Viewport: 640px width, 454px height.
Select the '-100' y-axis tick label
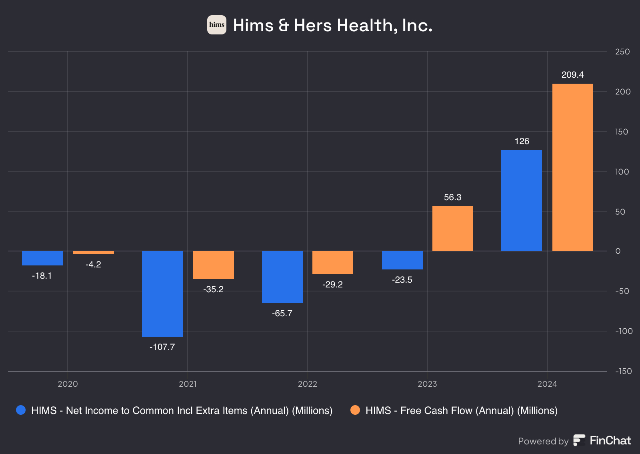pos(624,331)
